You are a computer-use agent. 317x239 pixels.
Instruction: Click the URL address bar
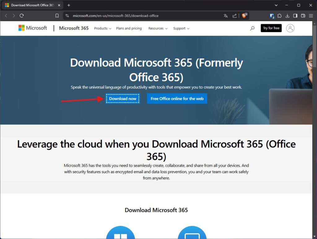(x=145, y=16)
